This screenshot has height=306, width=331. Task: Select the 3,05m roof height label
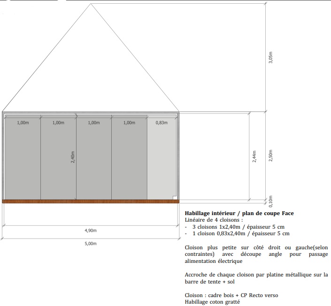pos(271,57)
